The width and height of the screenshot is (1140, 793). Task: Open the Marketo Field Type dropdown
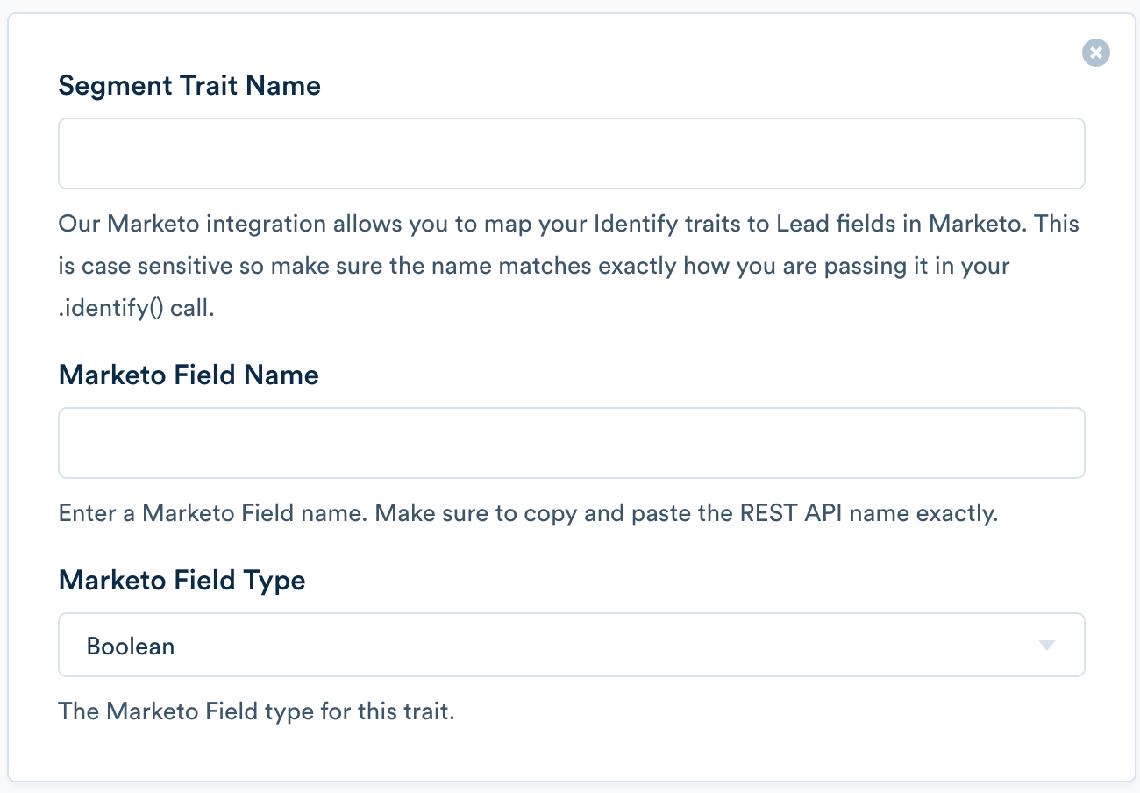pos(572,645)
